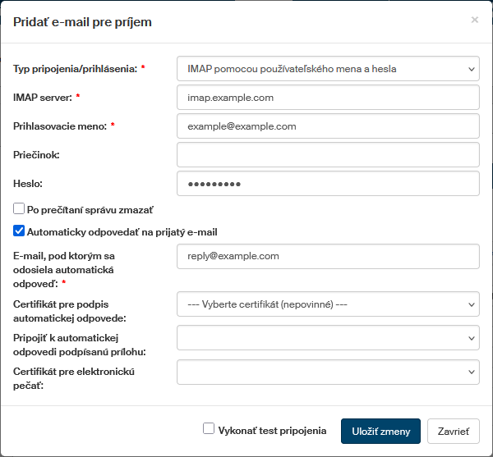Open the Typ pripojenia/prihlásenia dropdown

tap(327, 69)
